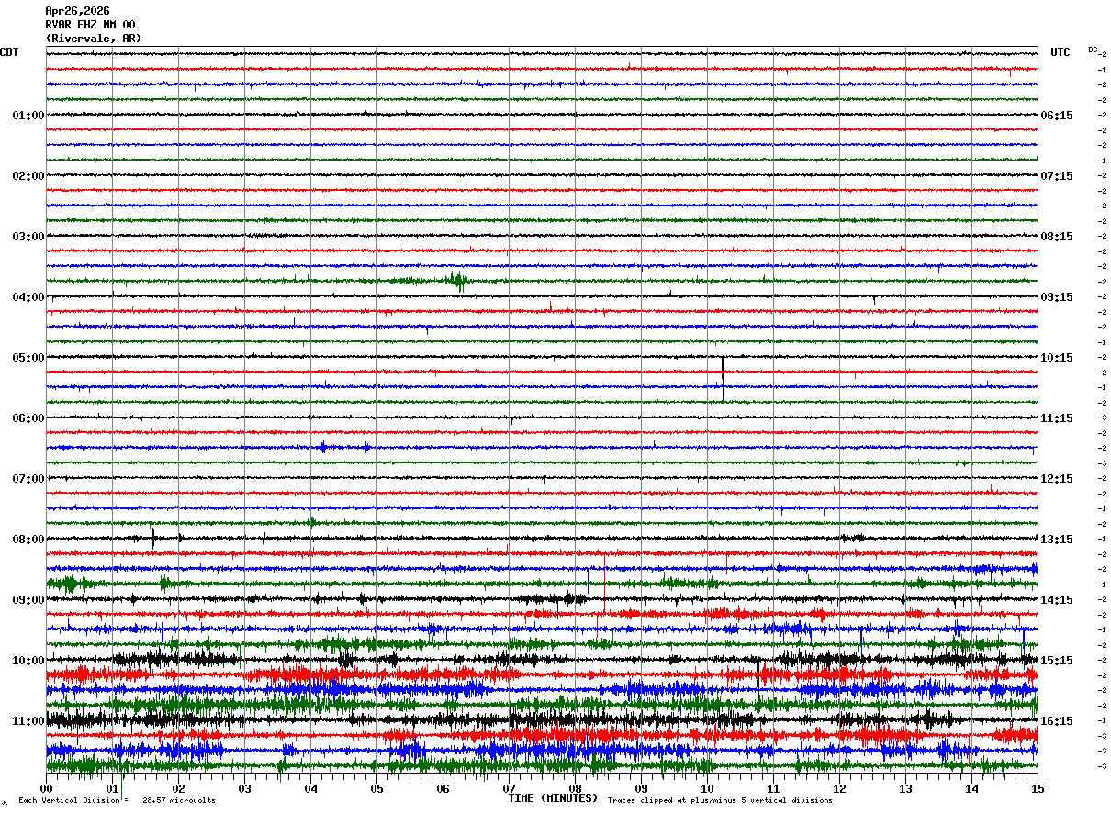
Task: Select the Each Vertical Division microvolts note
Action: coord(118,800)
